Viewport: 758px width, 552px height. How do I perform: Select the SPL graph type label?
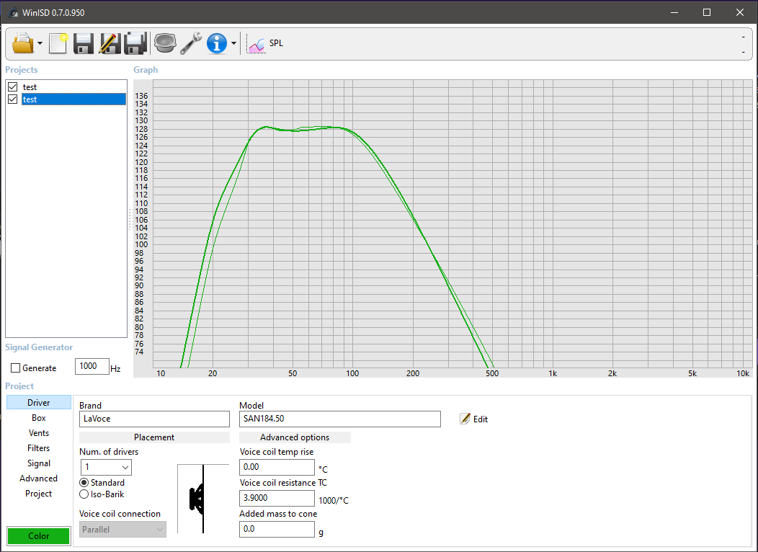[x=276, y=43]
